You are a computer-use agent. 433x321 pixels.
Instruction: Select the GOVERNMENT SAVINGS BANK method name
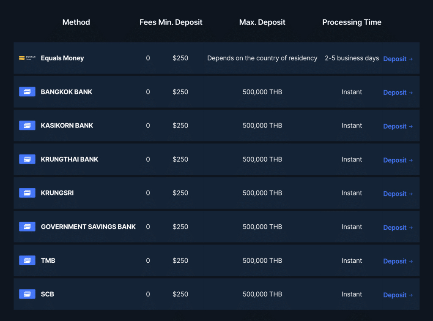coord(88,227)
